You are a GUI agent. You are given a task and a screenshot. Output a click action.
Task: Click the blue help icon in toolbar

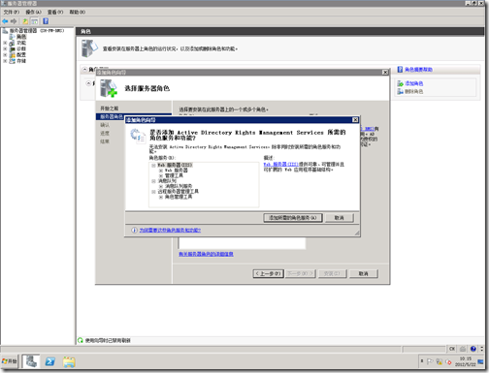click(46, 21)
